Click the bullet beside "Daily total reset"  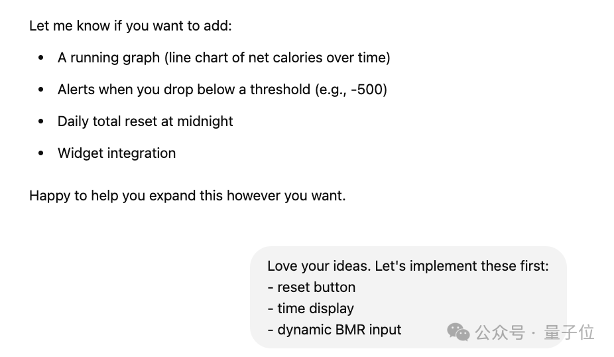pyautogui.click(x=41, y=121)
